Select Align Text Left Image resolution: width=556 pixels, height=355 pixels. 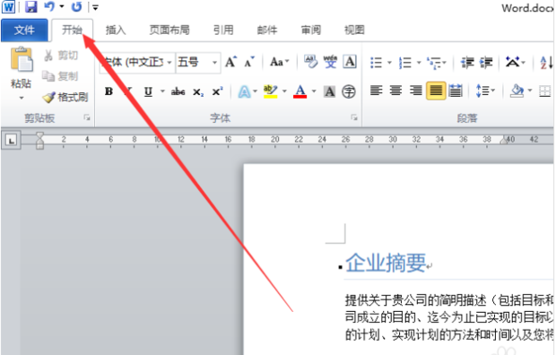click(377, 91)
